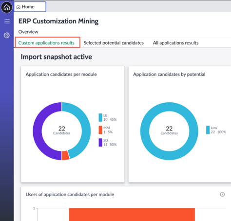Click the SD legend color swatch
Image resolution: width=231 pixels, height=221 pixels.
pos(100,143)
